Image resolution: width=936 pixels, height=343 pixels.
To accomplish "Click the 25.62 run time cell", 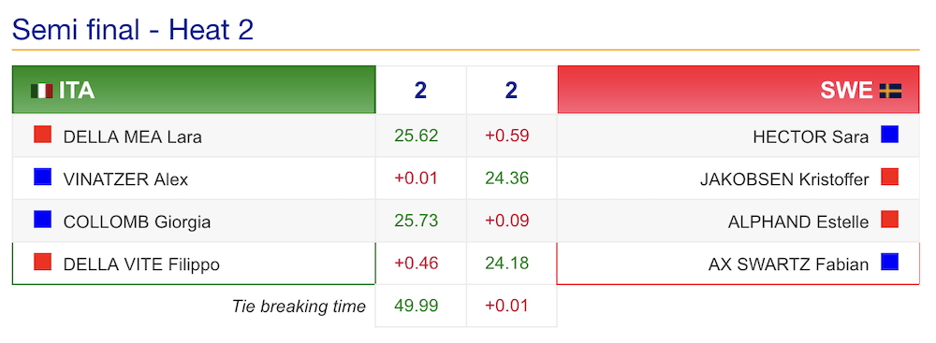I will 417,136.
